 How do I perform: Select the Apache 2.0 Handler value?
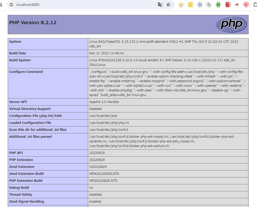click(104, 102)
